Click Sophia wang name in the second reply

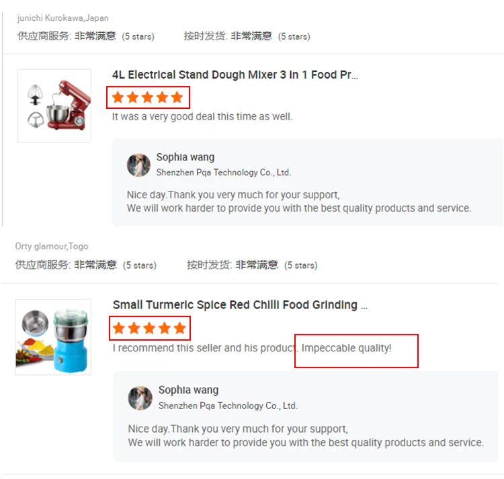point(188,390)
